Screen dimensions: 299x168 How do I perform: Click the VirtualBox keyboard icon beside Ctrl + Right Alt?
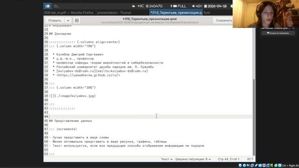pyautogui.click(x=280, y=165)
